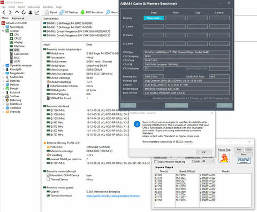
Task: Toggle Thermal Sensor checkbox
Action: (x=48, y=179)
